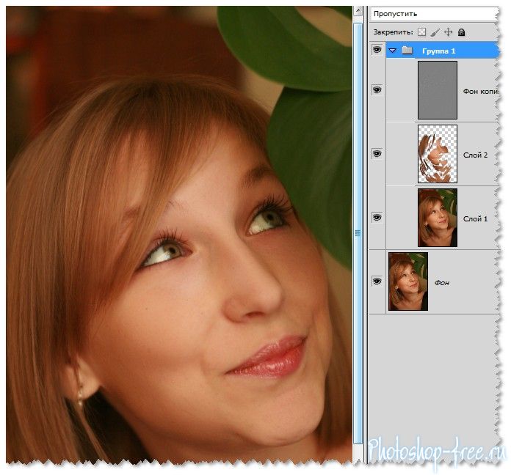
Task: Hide the Группа 1 group with eye icon
Action: click(377, 50)
